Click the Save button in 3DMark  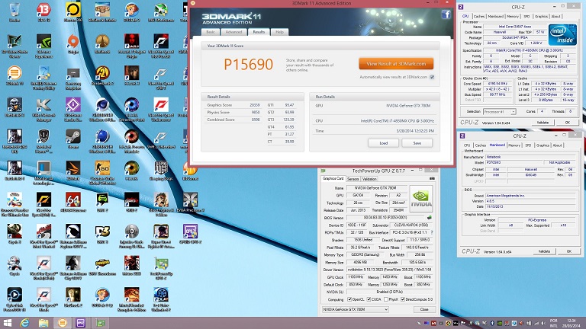click(x=417, y=143)
